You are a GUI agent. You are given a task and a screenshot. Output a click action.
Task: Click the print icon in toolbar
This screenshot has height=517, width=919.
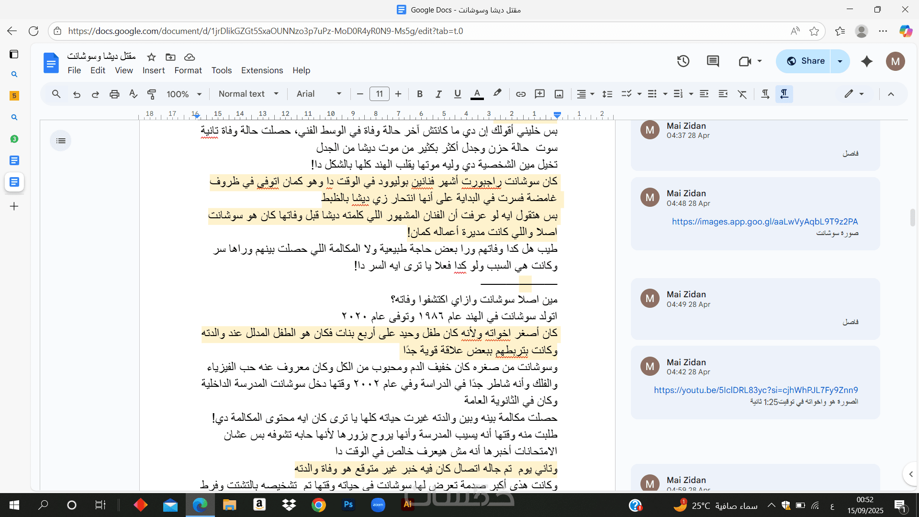[x=114, y=94]
